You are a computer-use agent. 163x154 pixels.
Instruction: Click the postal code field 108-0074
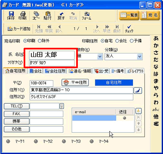point(42,83)
